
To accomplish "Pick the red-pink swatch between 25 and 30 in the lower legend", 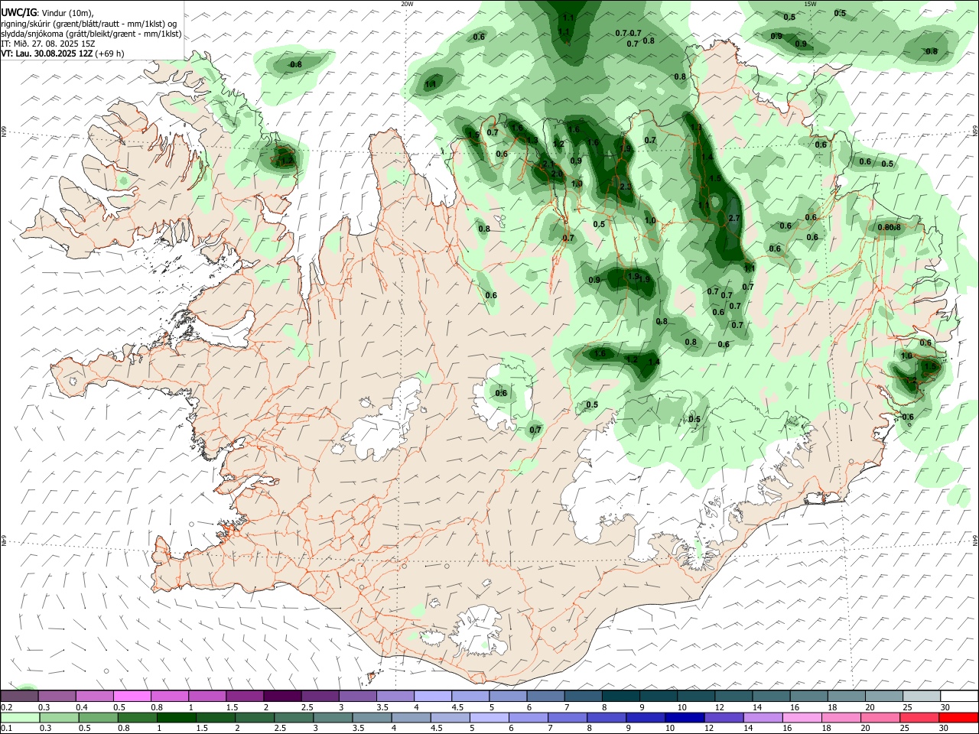I will (919, 717).
